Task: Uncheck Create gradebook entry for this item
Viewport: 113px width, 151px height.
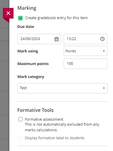Action: (20, 18)
